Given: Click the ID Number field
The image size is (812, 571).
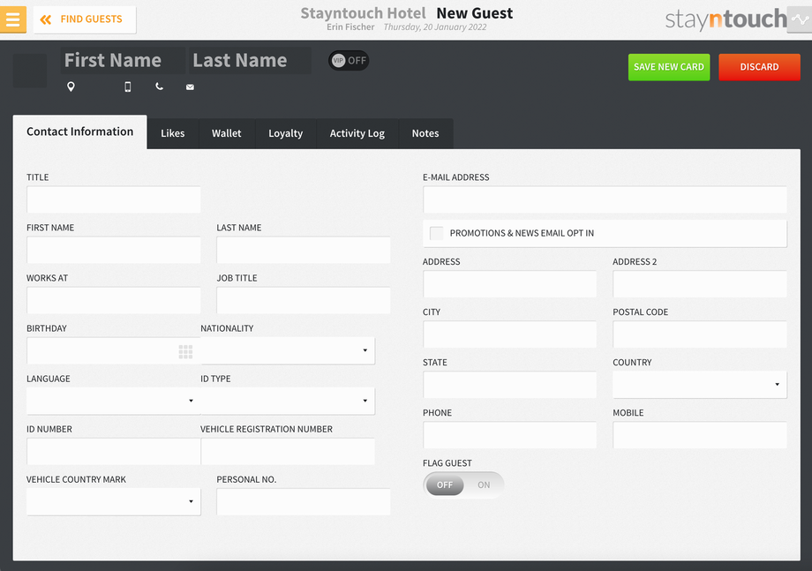Looking at the screenshot, I should click(113, 451).
